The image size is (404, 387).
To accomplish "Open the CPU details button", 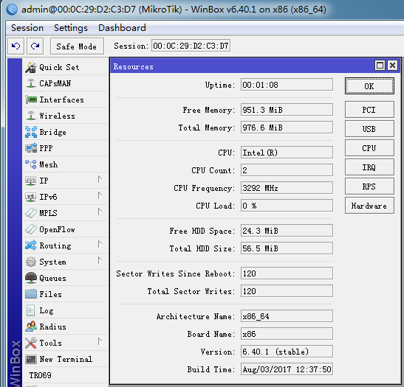I will click(369, 148).
